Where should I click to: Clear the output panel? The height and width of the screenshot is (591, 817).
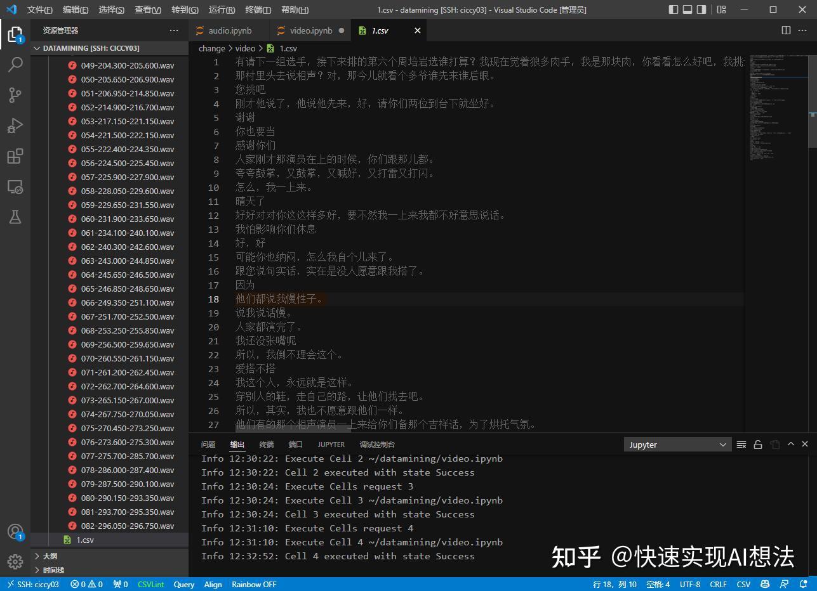741,445
